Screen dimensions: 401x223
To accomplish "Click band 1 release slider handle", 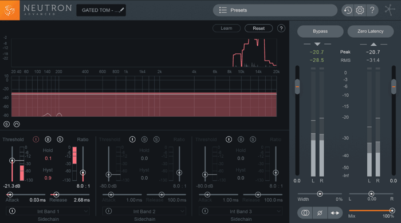I will pyautogui.click(x=56, y=194).
